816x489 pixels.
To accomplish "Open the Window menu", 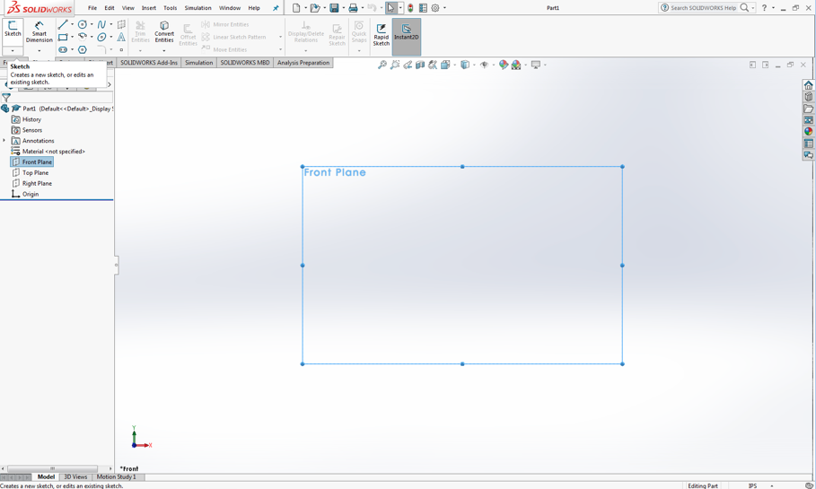I will [x=230, y=8].
